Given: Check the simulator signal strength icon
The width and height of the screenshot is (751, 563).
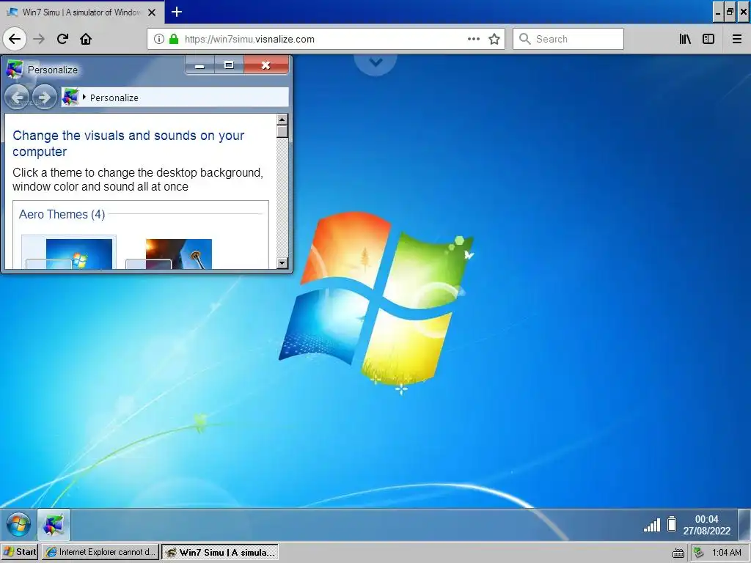Looking at the screenshot, I should [x=652, y=525].
